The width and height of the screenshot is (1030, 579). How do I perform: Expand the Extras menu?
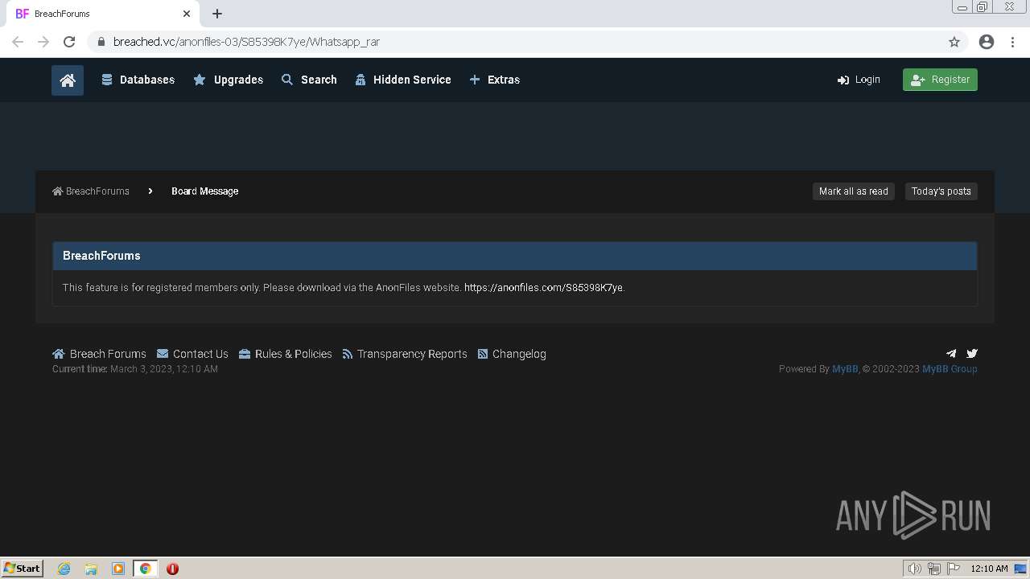tap(495, 80)
